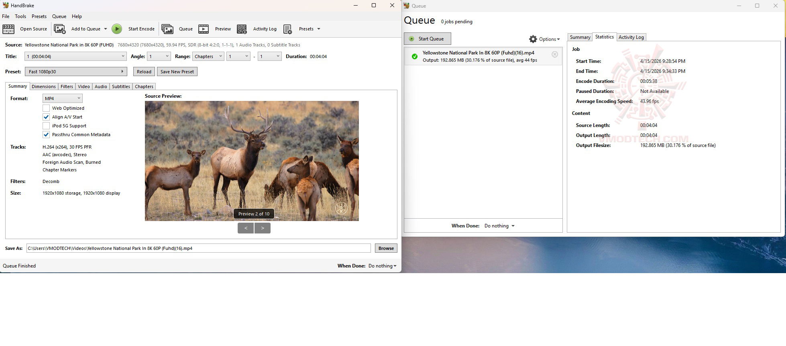The height and width of the screenshot is (346, 786).
Task: Switch to the Subtitles tab
Action: click(x=121, y=86)
